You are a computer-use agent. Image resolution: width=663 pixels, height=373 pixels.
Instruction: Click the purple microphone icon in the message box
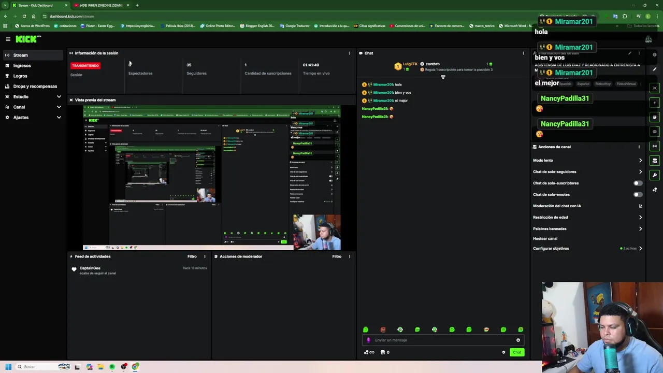coord(368,340)
